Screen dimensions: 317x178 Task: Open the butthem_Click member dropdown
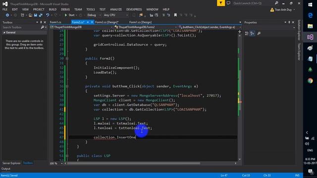[x=210, y=27]
